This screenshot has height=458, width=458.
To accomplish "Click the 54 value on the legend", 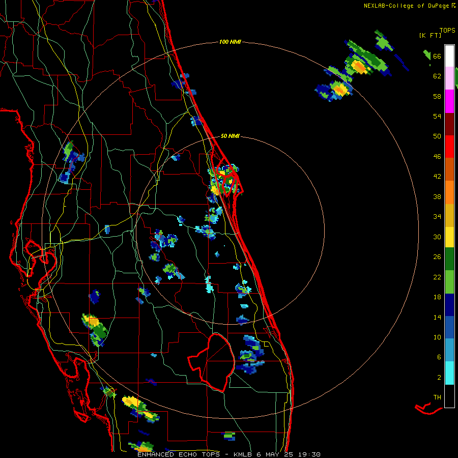I will 437,116.
